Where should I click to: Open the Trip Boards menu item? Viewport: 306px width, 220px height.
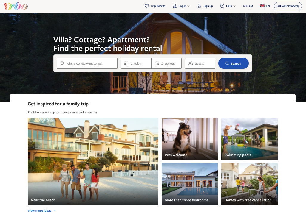[x=155, y=6]
